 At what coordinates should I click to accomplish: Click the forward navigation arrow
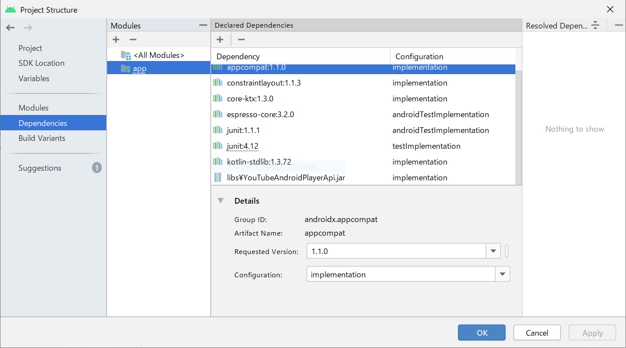(x=28, y=28)
